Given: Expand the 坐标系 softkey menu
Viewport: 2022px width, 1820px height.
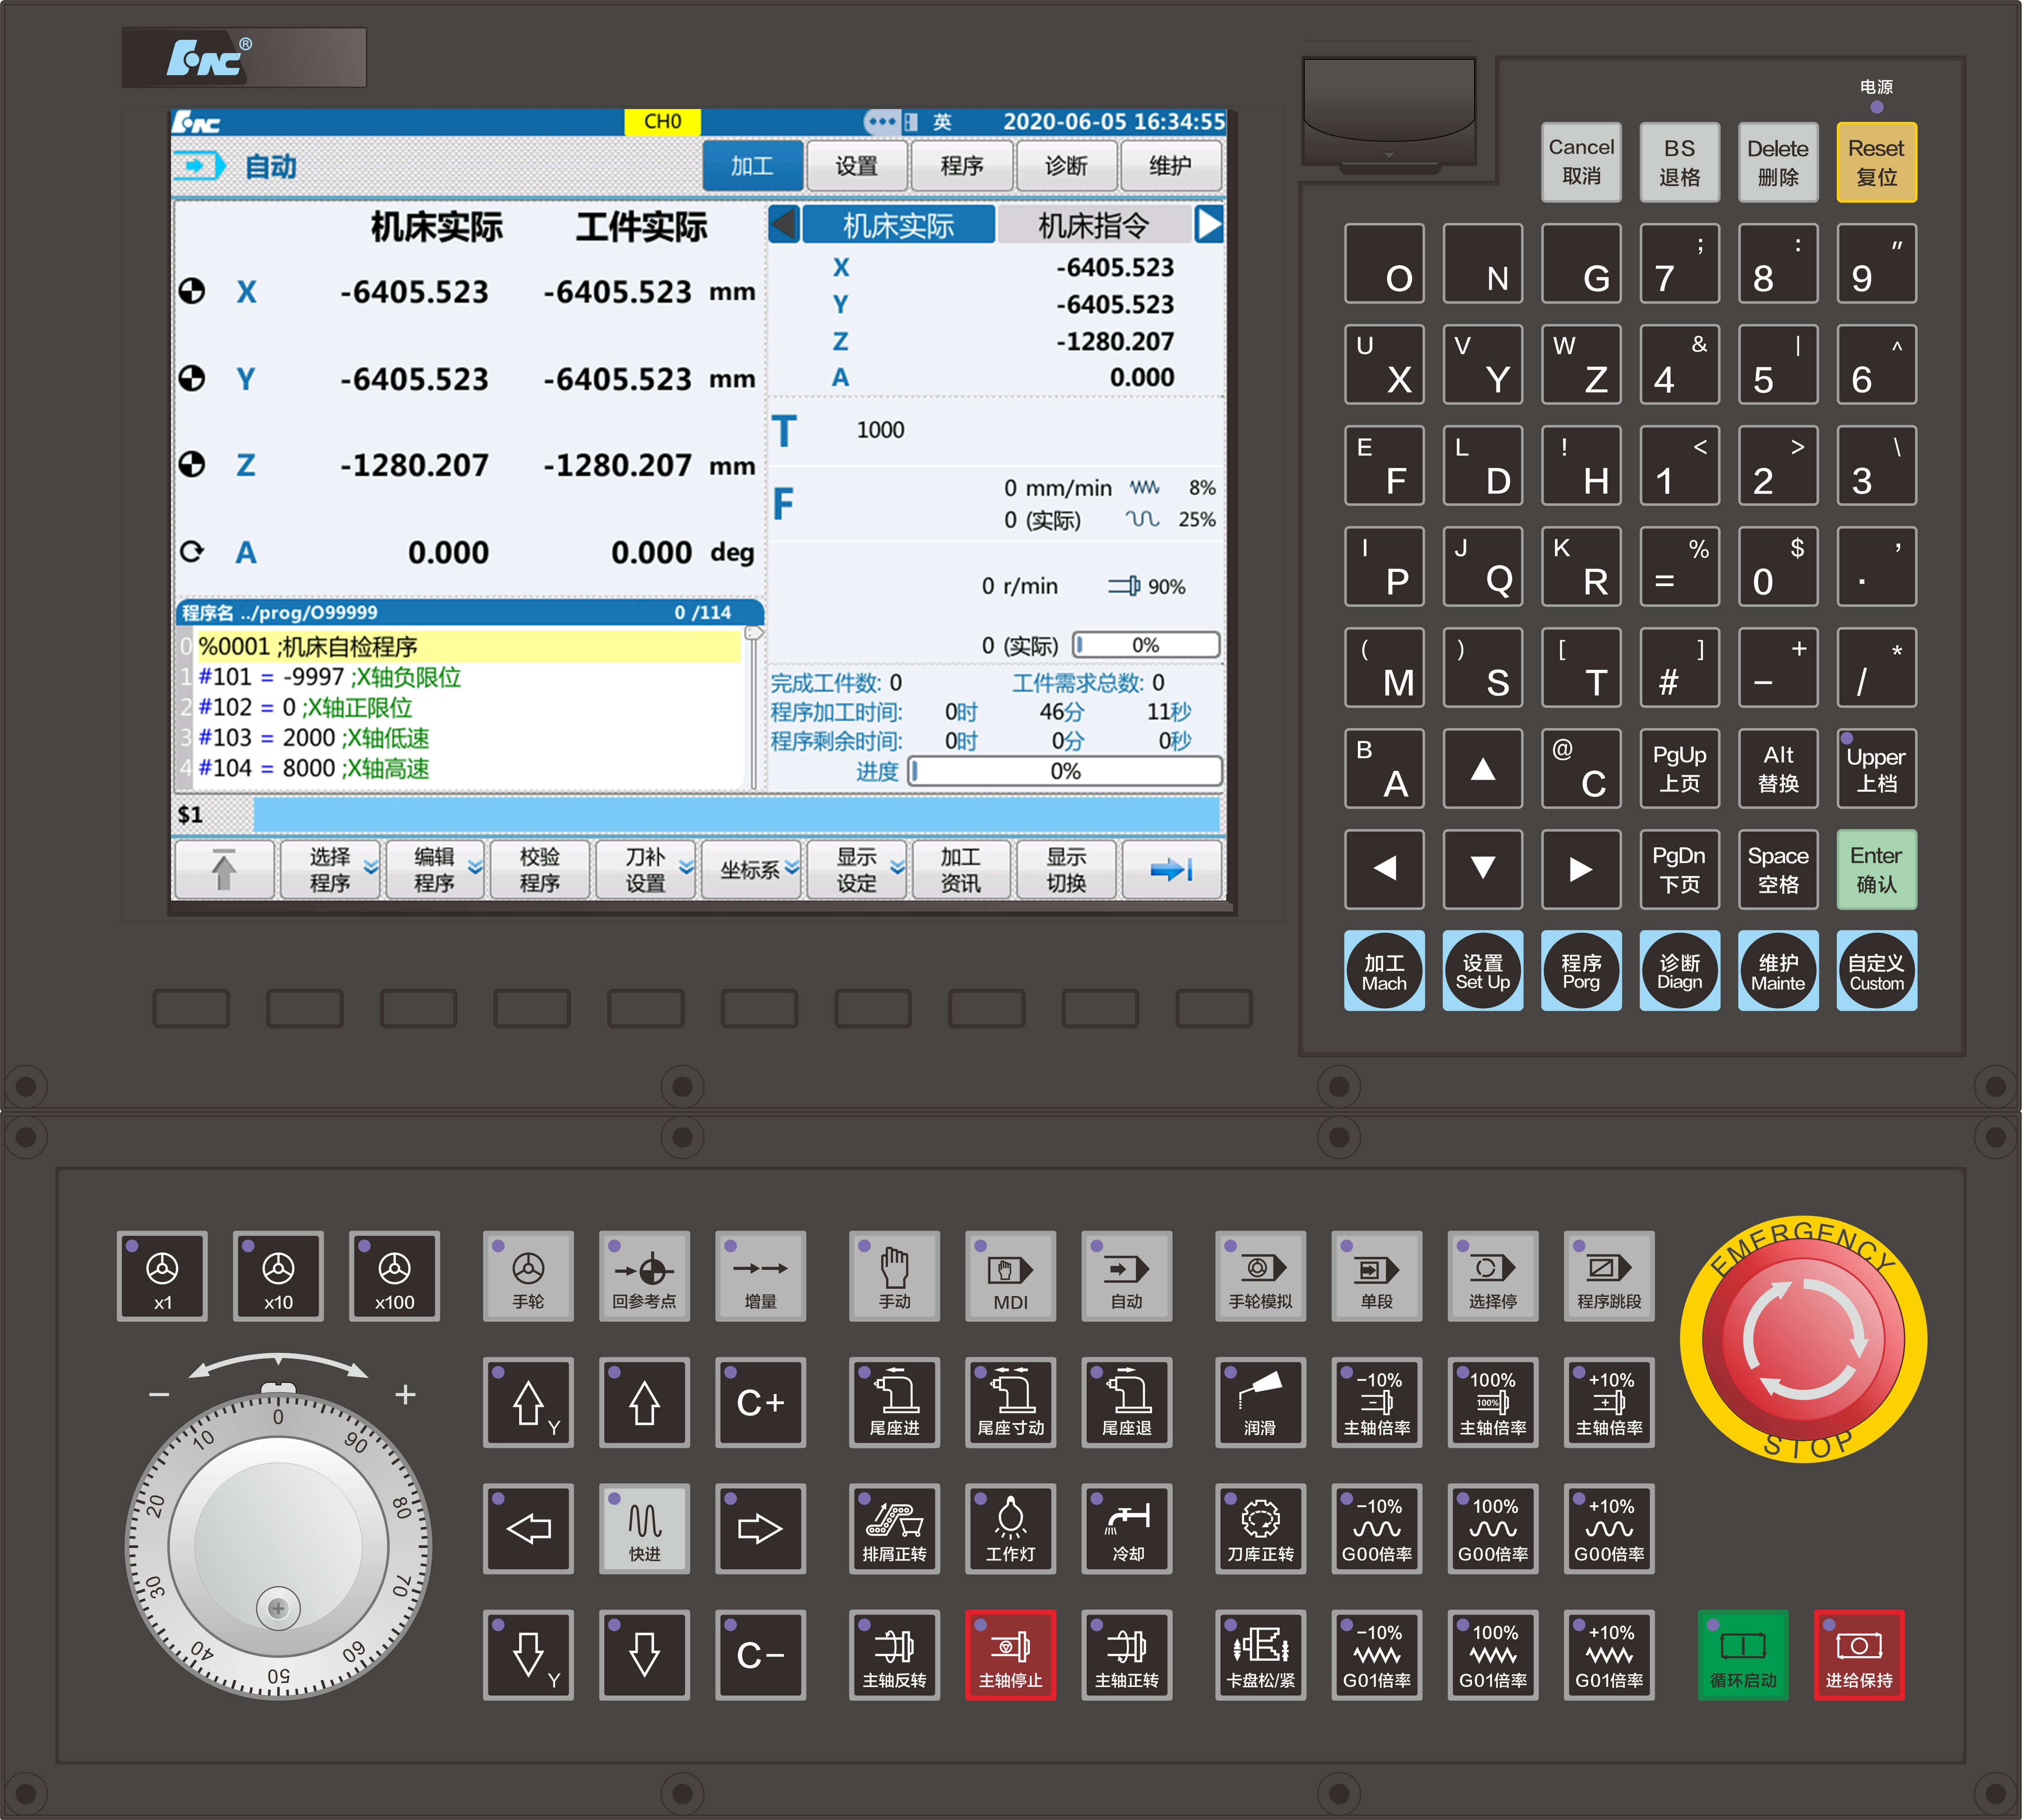Looking at the screenshot, I should coord(752,869).
